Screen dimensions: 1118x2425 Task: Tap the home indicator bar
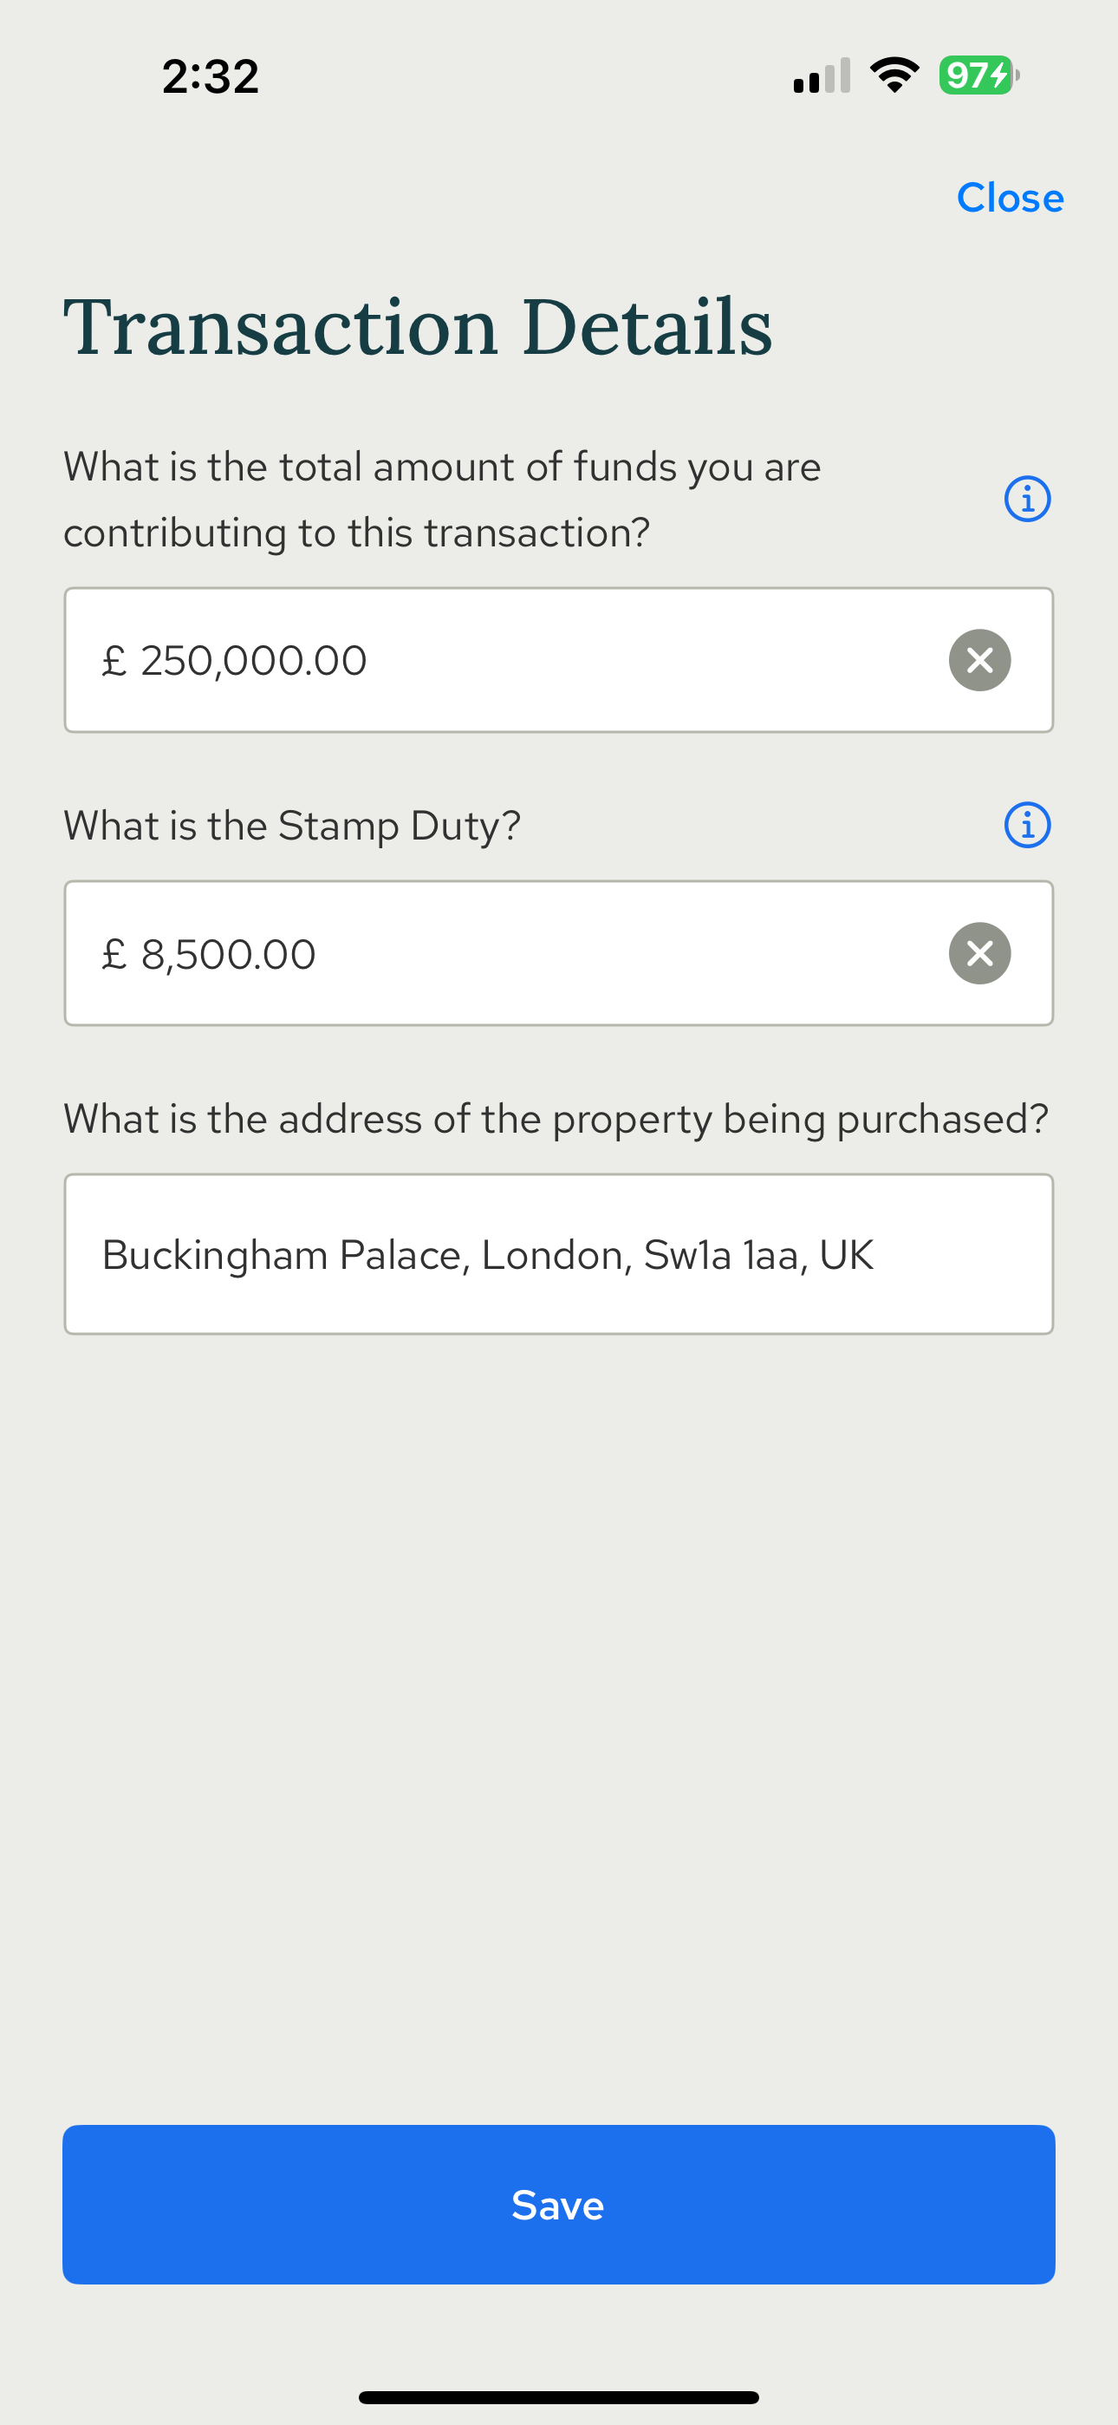559,2398
